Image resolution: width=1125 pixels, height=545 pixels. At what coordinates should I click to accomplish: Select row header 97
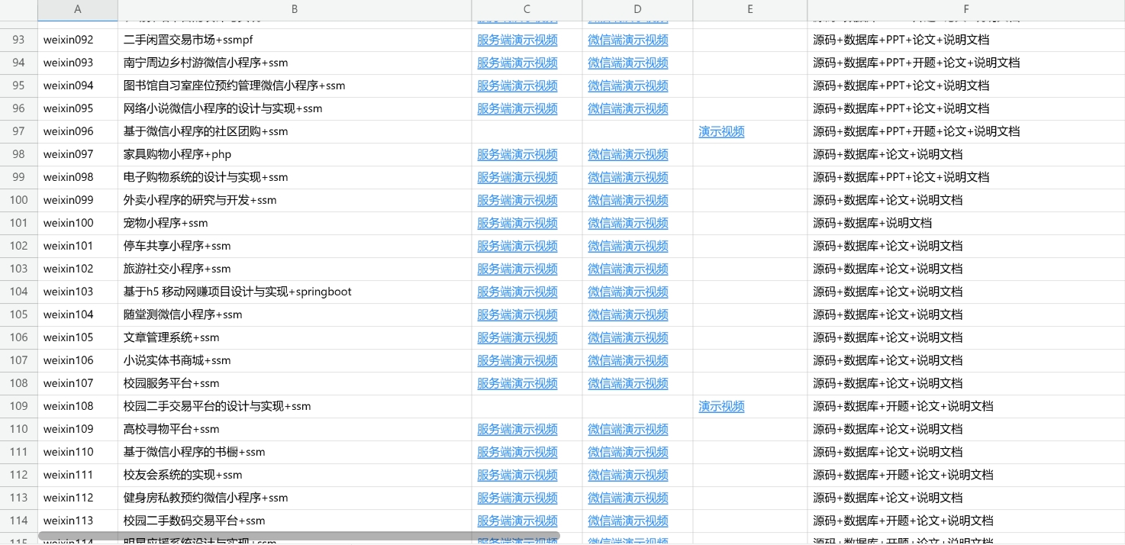pos(18,131)
